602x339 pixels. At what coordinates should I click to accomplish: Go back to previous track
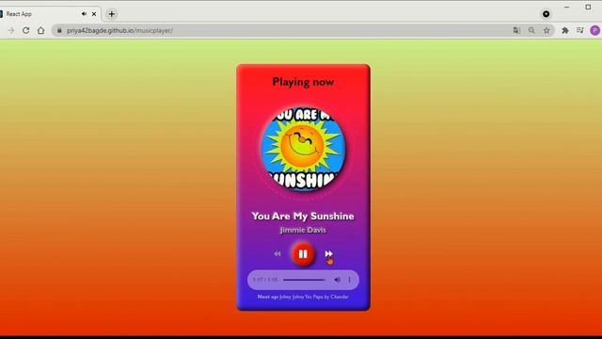[x=277, y=253]
